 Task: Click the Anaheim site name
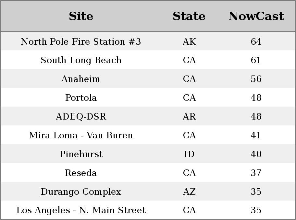tap(81, 79)
